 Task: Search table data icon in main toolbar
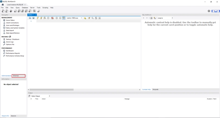tap(34, 11)
